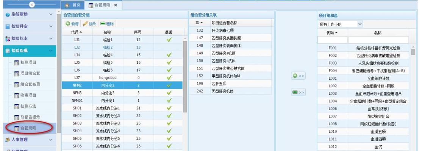The image size is (422, 151).
Task: Click the 序号 column header
Action: 138,32
